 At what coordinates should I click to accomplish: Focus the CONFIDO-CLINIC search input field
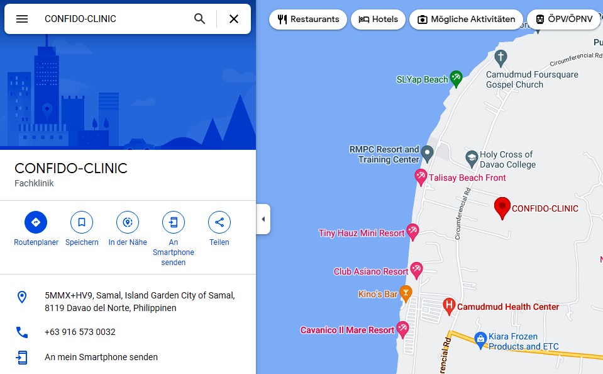(x=115, y=19)
